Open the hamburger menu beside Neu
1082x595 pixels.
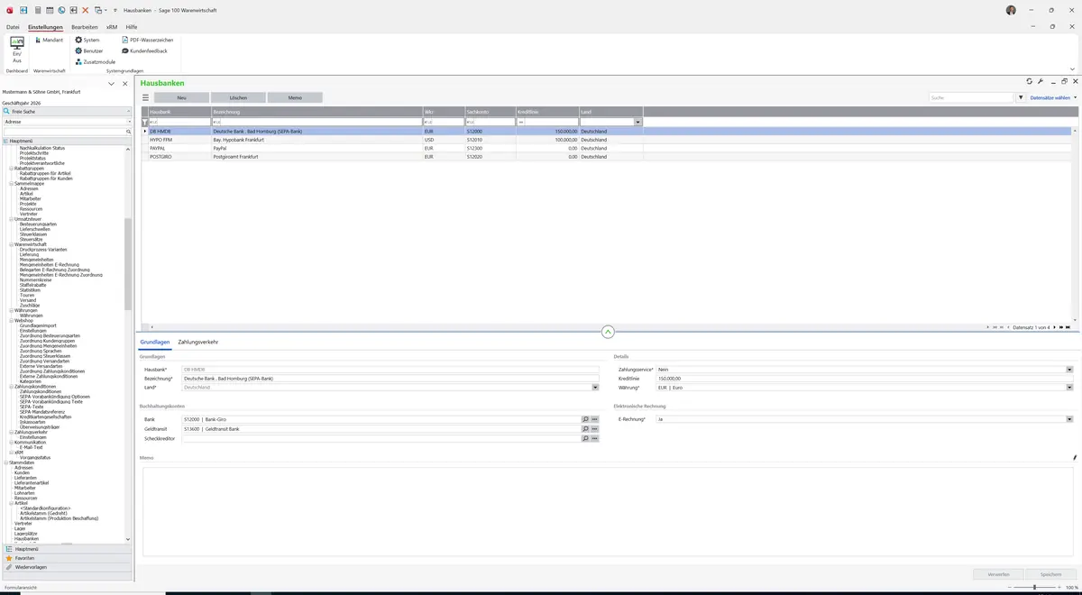pos(145,97)
